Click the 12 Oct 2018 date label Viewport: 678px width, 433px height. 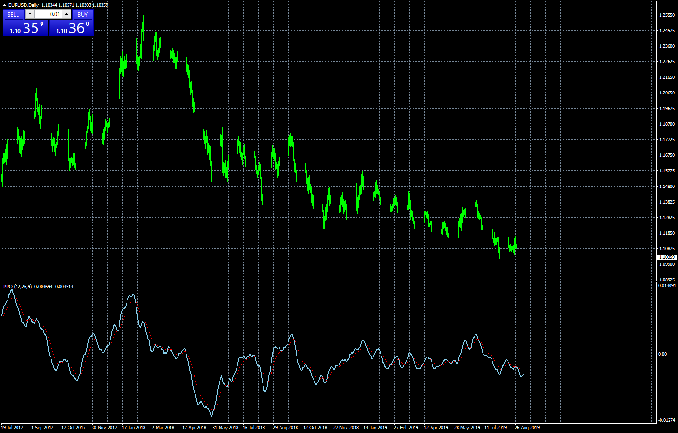point(315,428)
